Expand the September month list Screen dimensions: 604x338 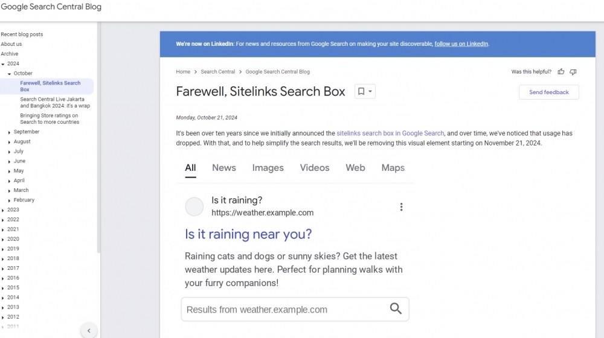tap(10, 132)
